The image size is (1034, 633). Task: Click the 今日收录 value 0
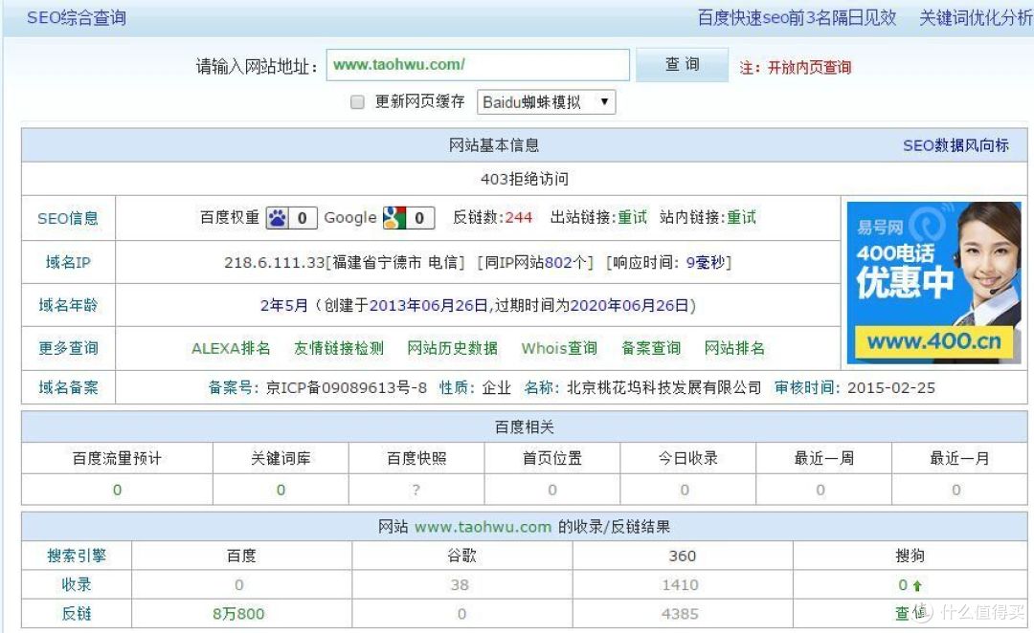point(686,491)
